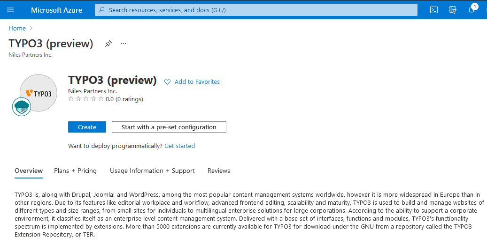Switch to the Plans + Pricing tab

(75, 171)
